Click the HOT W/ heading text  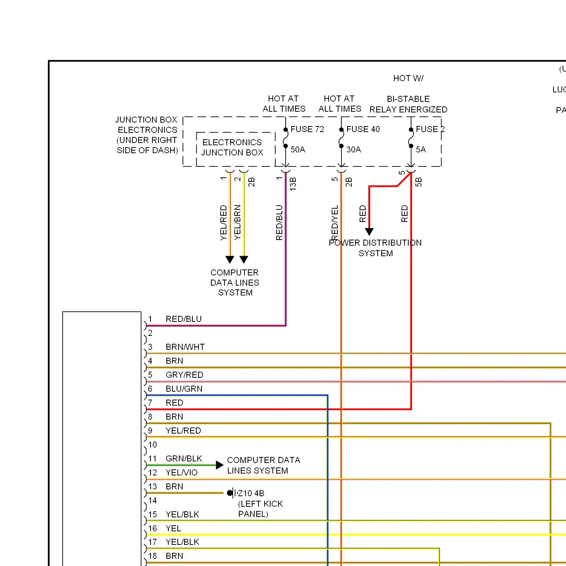(x=408, y=78)
